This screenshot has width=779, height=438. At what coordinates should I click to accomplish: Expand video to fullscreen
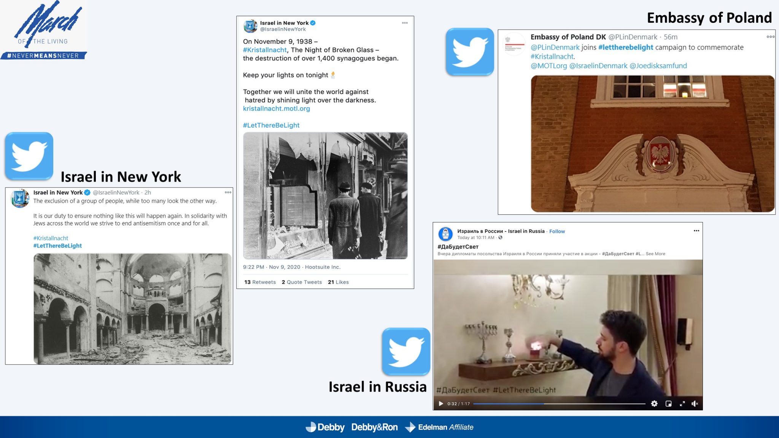682,404
